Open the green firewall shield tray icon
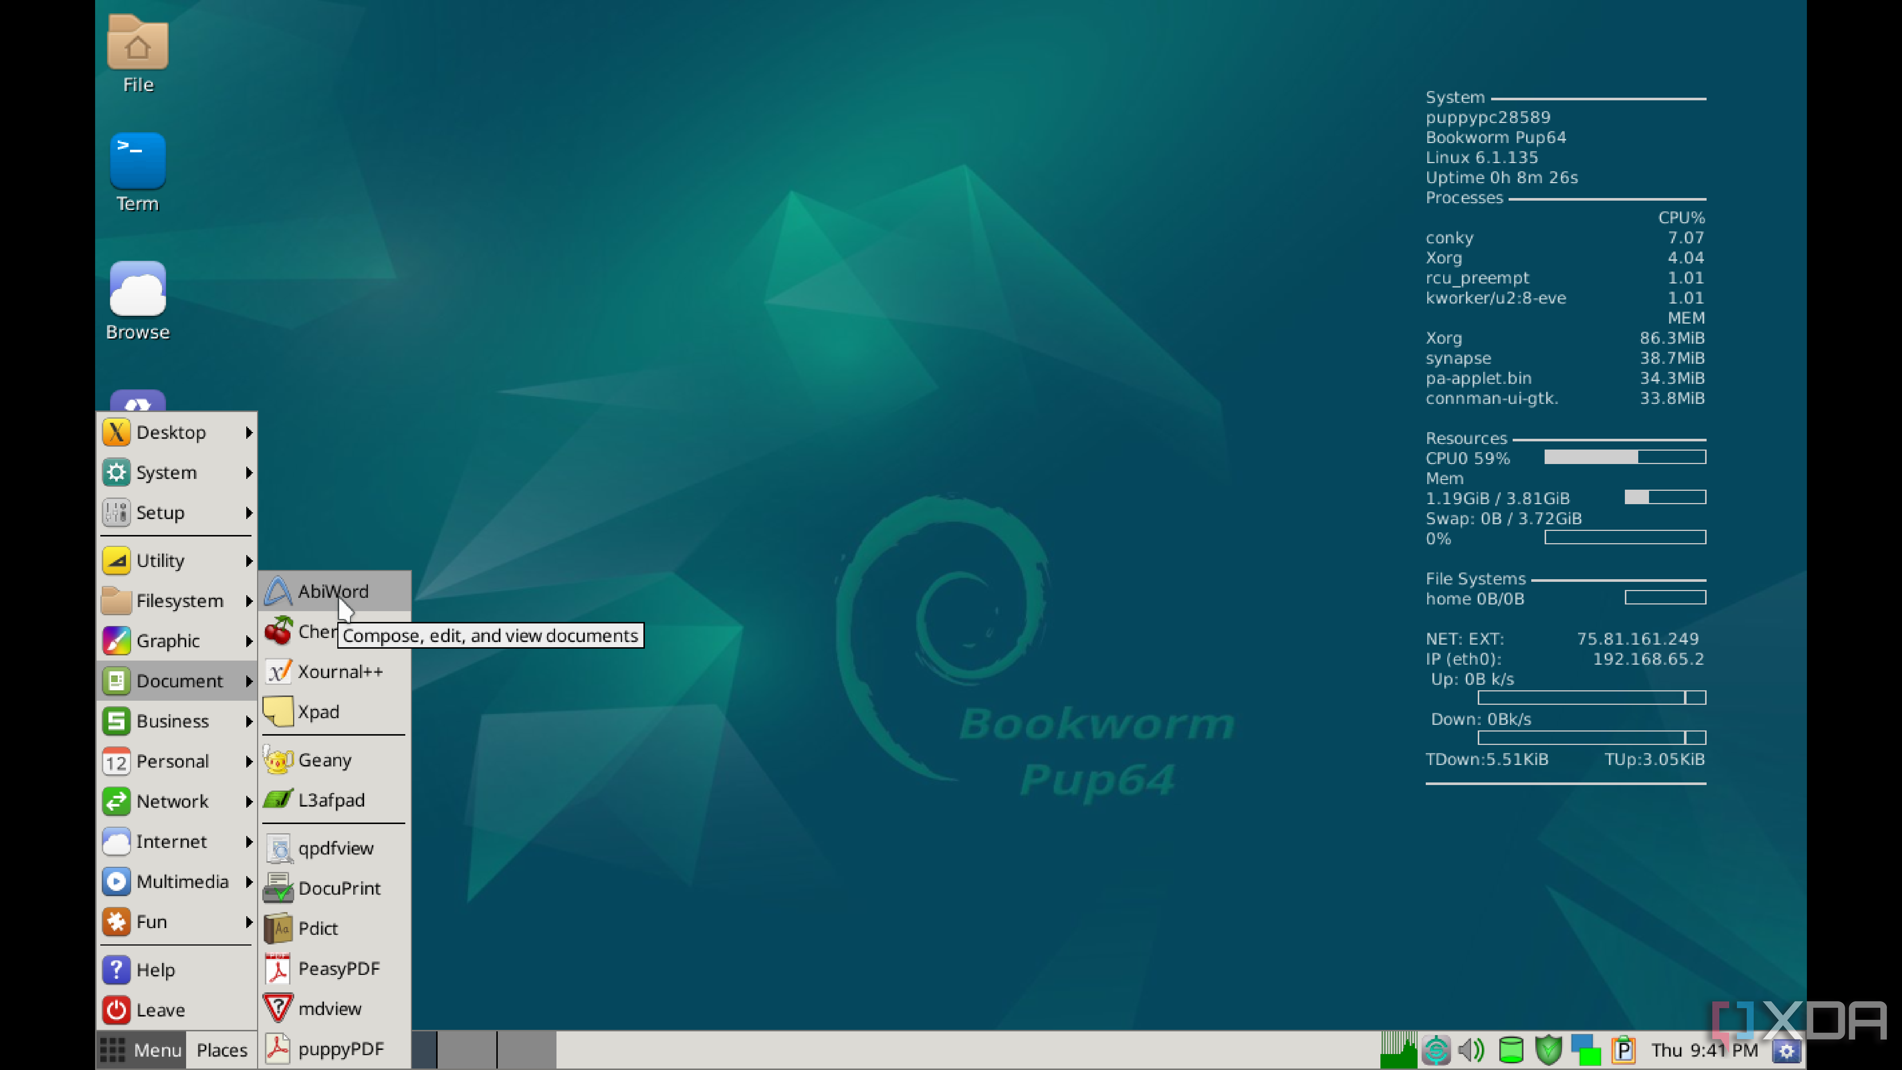Image resolution: width=1902 pixels, height=1070 pixels. click(1548, 1049)
